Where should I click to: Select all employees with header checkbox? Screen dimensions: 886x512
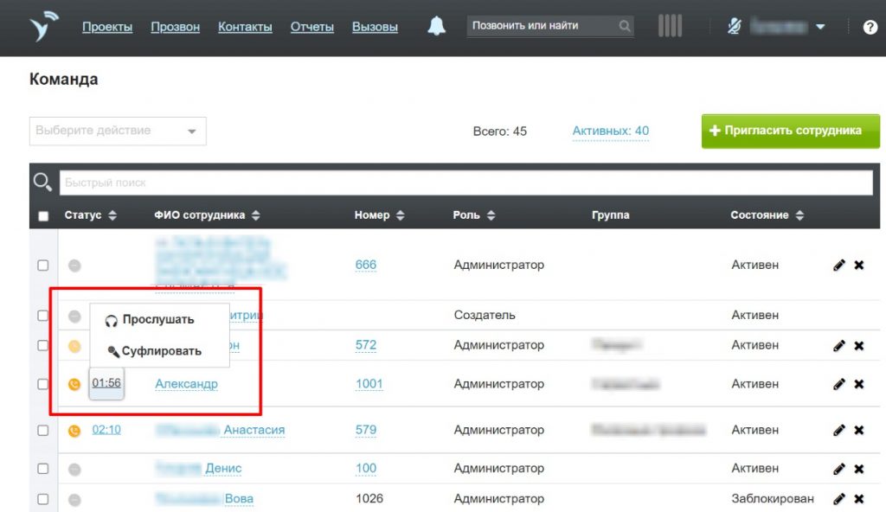click(43, 215)
